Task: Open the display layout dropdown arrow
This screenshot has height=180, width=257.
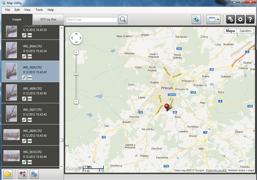Action: click(x=218, y=19)
